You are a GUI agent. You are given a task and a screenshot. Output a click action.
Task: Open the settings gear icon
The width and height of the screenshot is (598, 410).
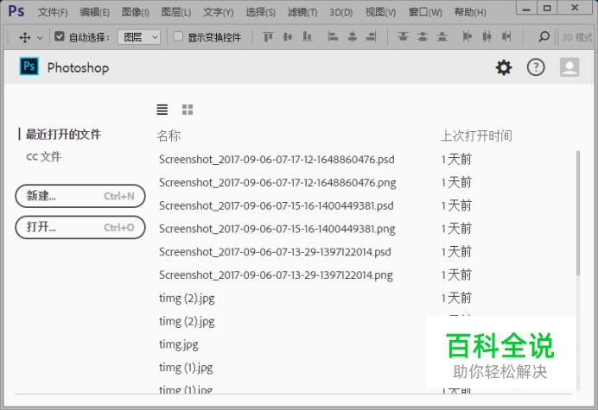504,68
